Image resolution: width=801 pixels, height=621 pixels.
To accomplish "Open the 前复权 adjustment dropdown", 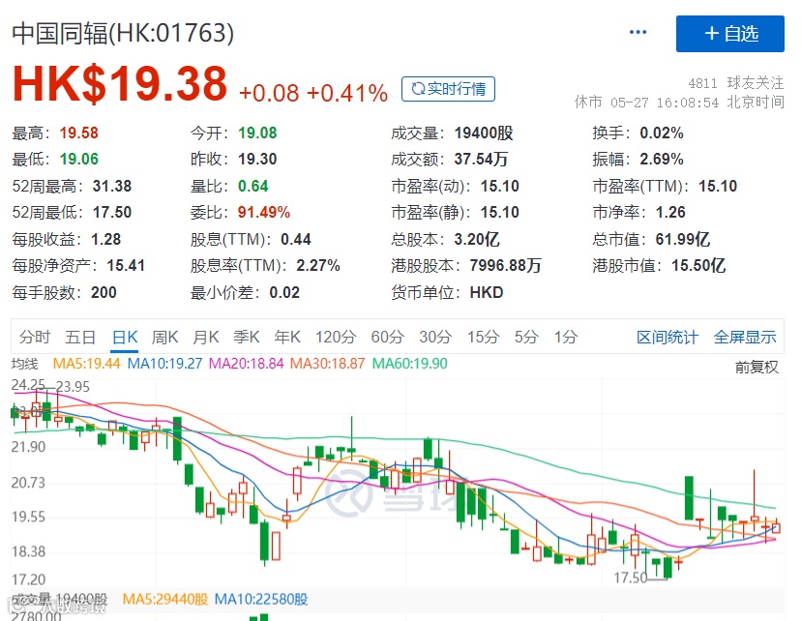I will click(756, 367).
